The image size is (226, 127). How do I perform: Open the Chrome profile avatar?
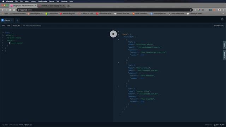pyautogui.click(x=219, y=10)
